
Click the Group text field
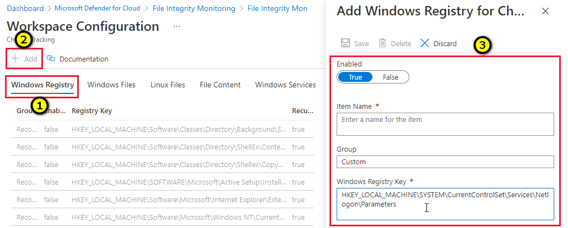tap(445, 162)
